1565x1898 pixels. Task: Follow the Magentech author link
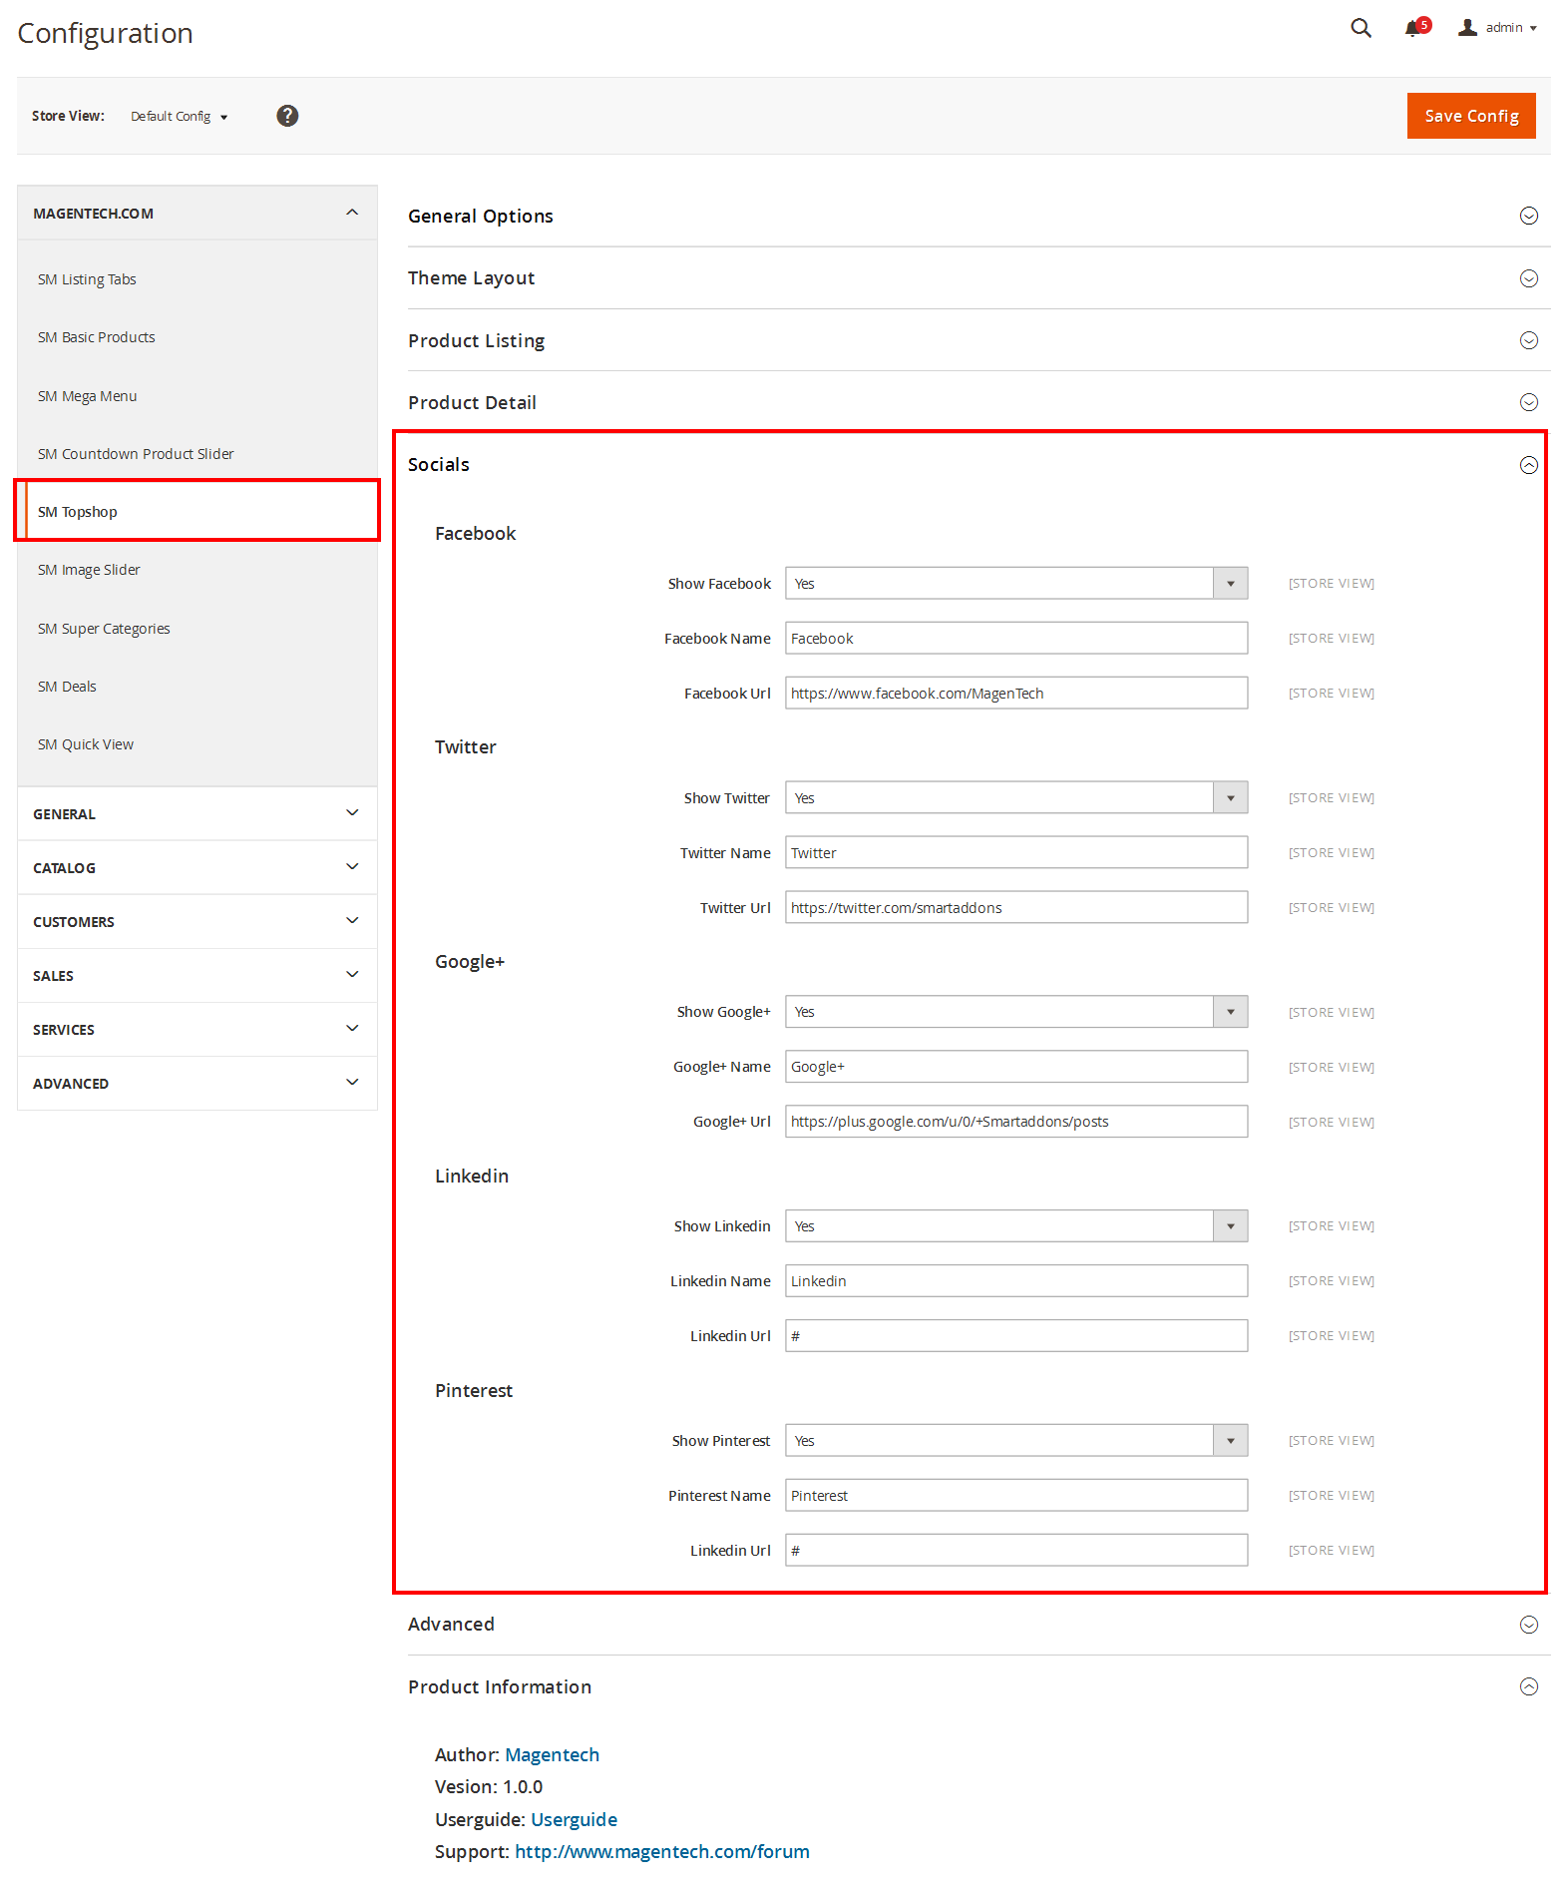tap(552, 1754)
